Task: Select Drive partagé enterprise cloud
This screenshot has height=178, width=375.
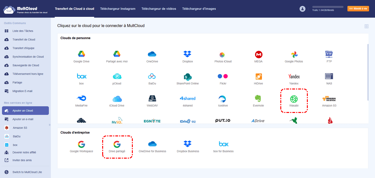Action: point(117,146)
